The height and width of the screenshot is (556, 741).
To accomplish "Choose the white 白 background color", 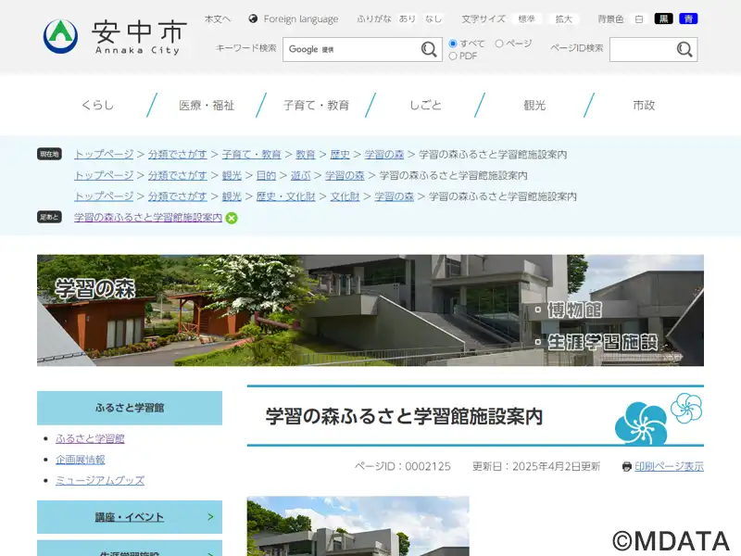I will pyautogui.click(x=639, y=19).
